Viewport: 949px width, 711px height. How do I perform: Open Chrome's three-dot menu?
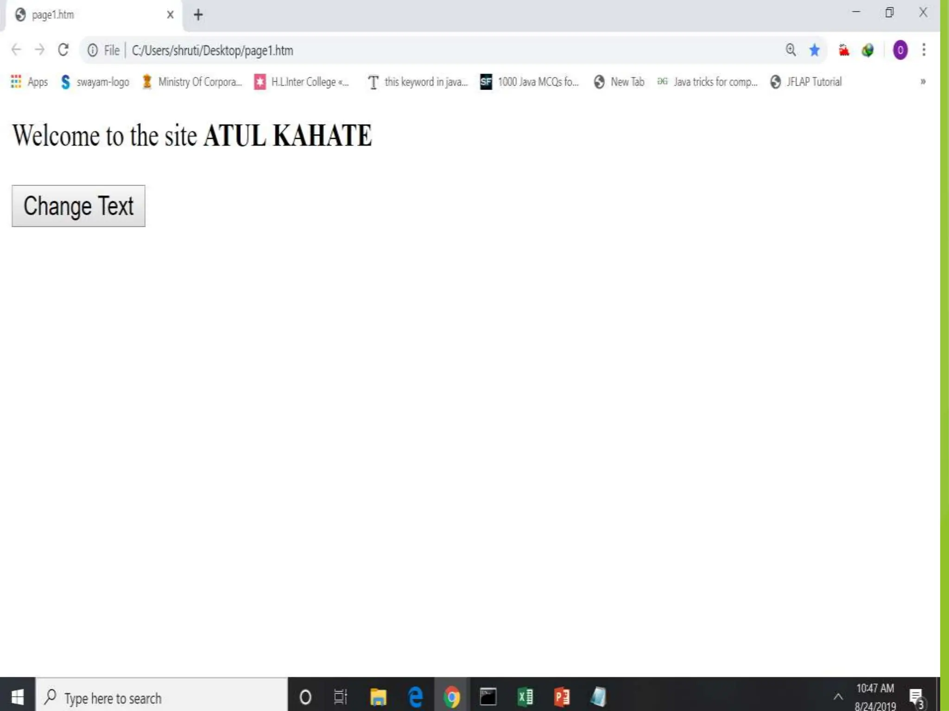click(x=924, y=50)
